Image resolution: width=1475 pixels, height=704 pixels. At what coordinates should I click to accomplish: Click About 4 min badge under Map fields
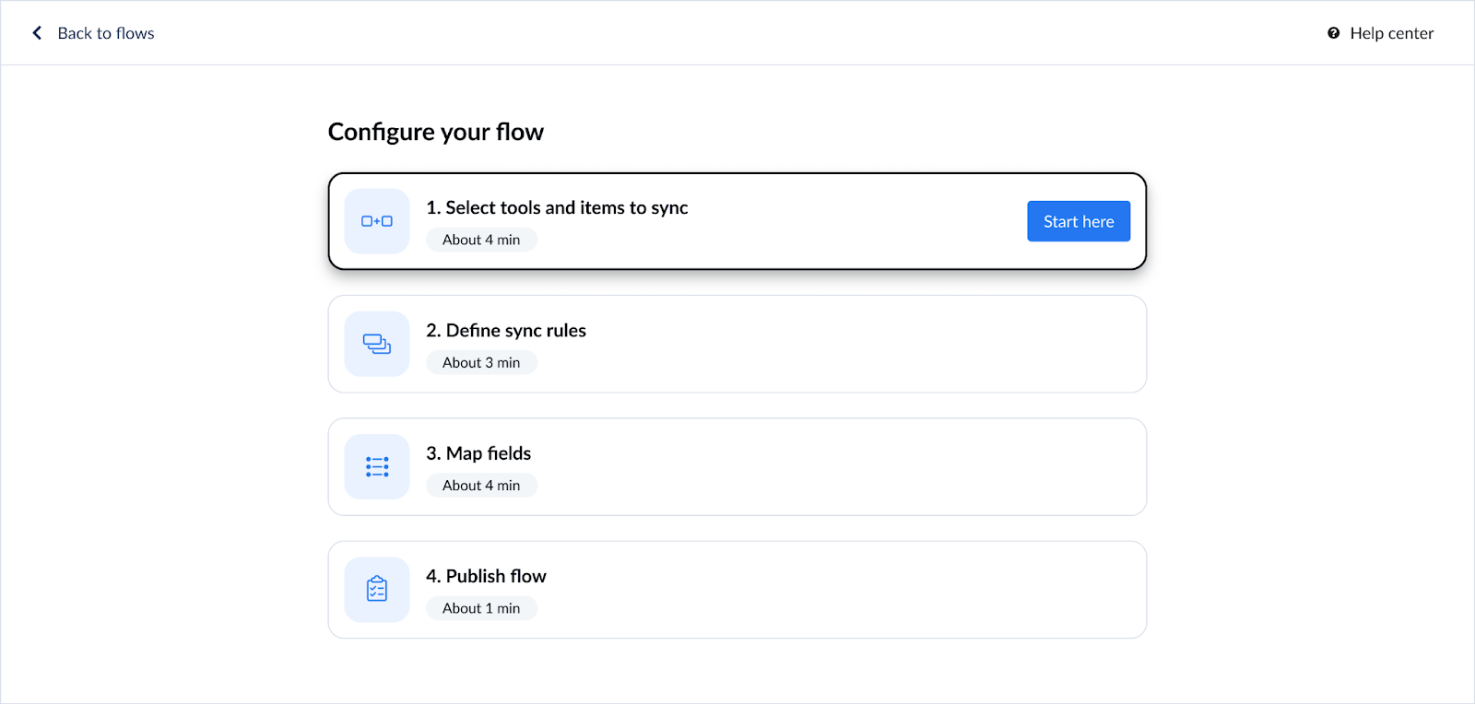tap(481, 486)
